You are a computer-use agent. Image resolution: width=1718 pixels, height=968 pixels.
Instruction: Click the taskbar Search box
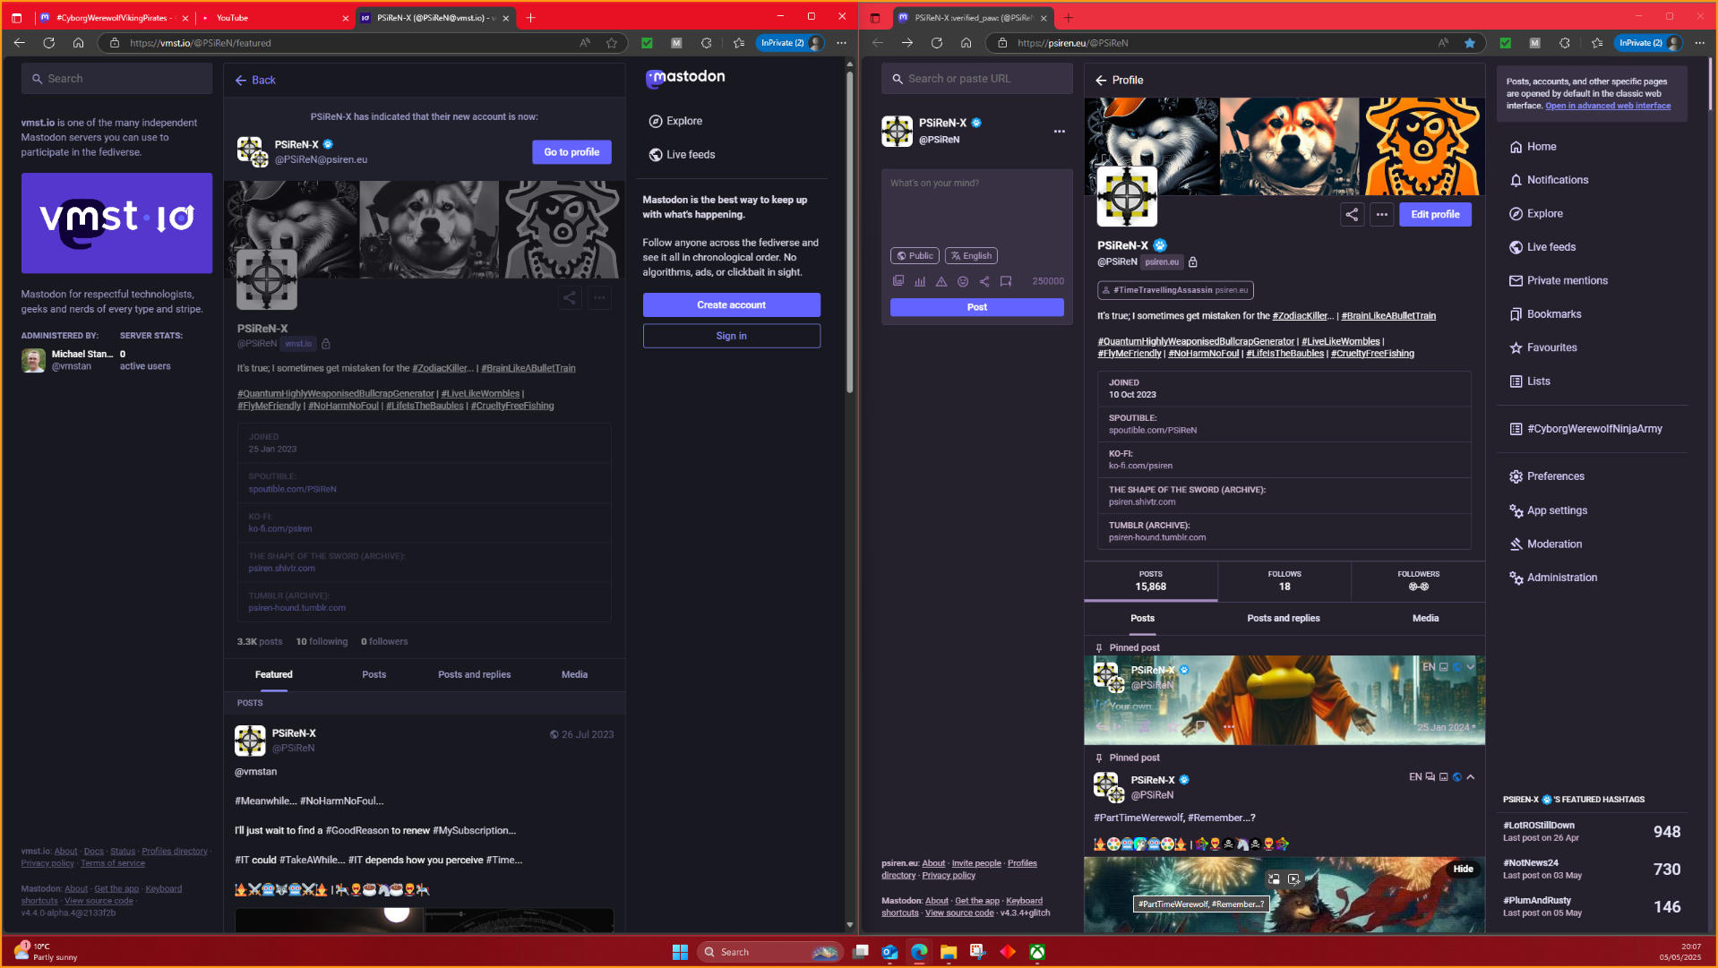770,952
